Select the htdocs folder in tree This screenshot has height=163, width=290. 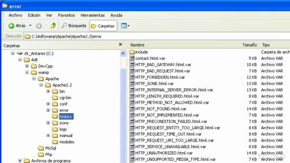tap(66, 117)
